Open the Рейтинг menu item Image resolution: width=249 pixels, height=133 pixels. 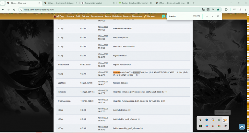(86, 16)
